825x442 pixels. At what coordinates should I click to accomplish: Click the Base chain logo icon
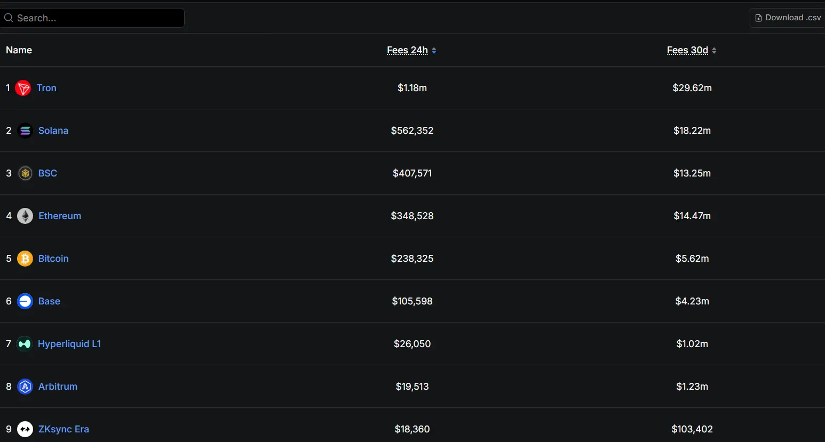click(25, 301)
